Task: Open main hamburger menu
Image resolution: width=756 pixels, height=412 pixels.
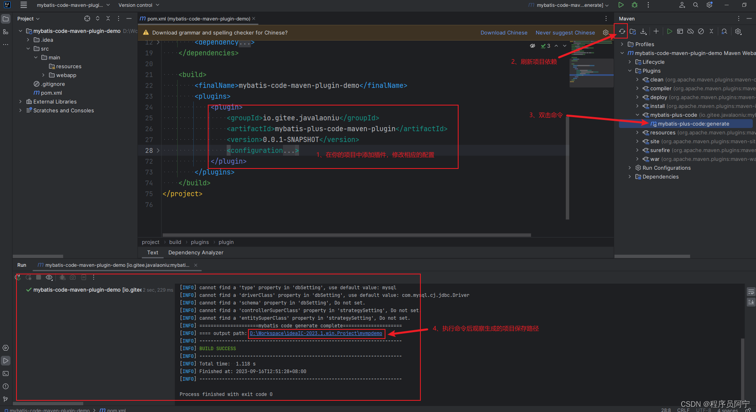Action: pyautogui.click(x=24, y=5)
